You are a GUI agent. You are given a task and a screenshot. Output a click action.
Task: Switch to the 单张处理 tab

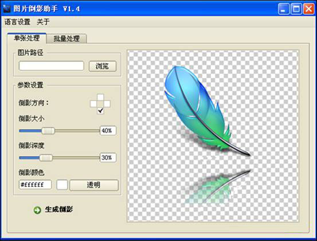[27, 38]
